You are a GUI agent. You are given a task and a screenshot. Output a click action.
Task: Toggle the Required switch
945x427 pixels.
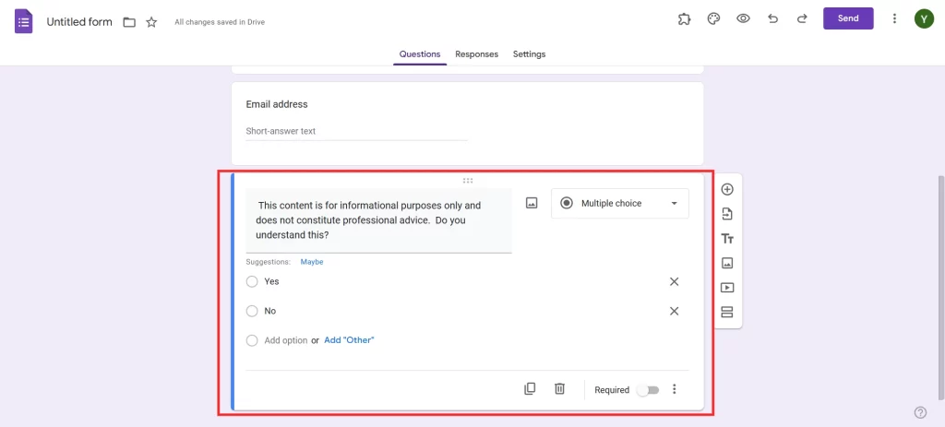point(648,390)
